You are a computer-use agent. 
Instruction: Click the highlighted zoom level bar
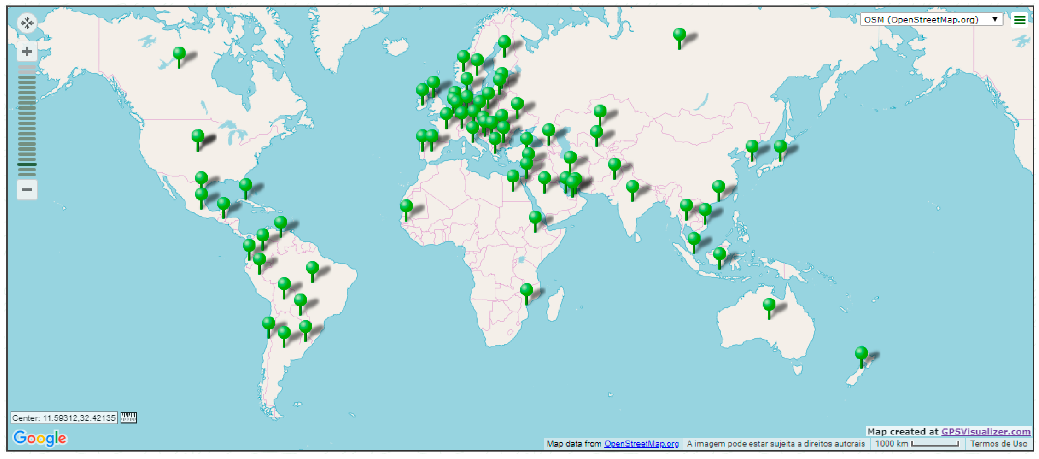27,164
